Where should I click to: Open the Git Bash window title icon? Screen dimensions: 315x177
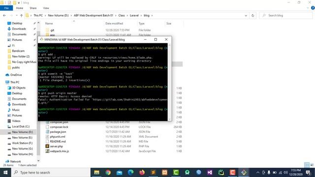41,39
